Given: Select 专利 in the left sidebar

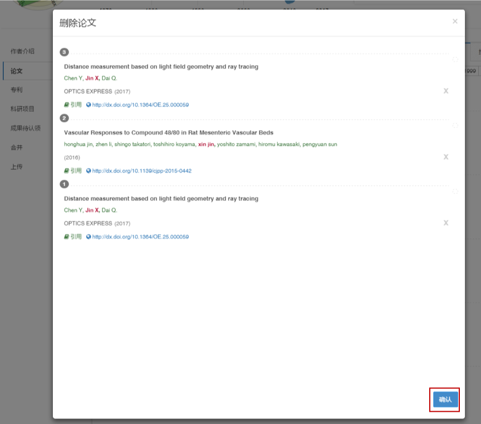Looking at the screenshot, I should click(x=16, y=90).
